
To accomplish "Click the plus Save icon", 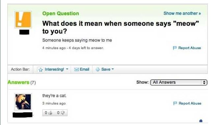I will (98, 69).
